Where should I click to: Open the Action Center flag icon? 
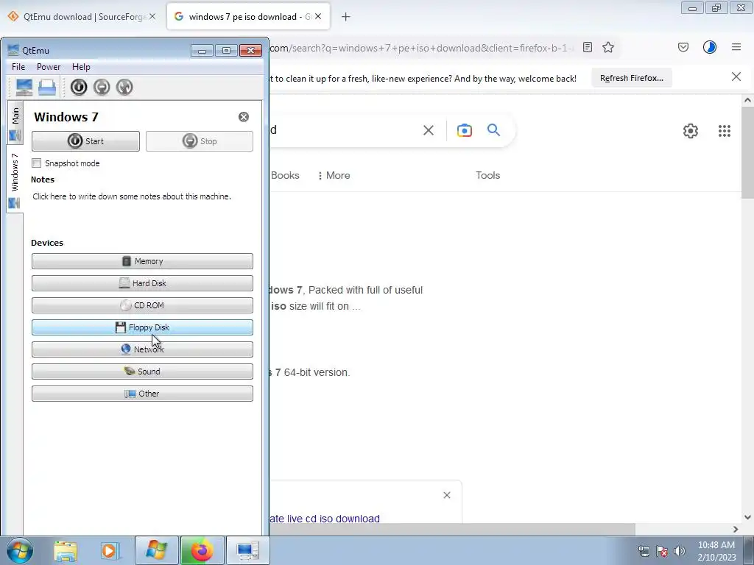tap(662, 551)
